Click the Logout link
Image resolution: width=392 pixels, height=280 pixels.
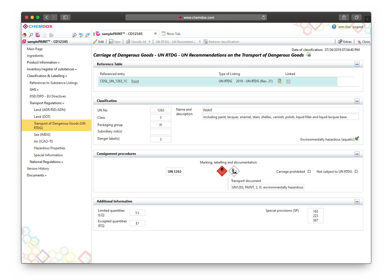point(358,27)
